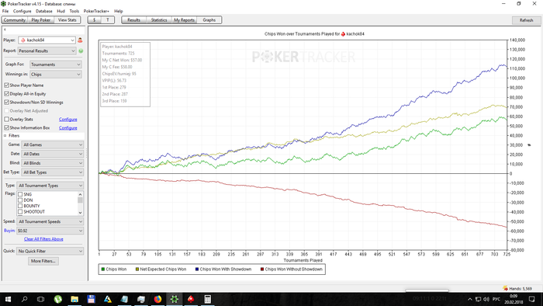Open Google Drive taskbar icon
Screen dimensions: 543x306
tap(108, 299)
